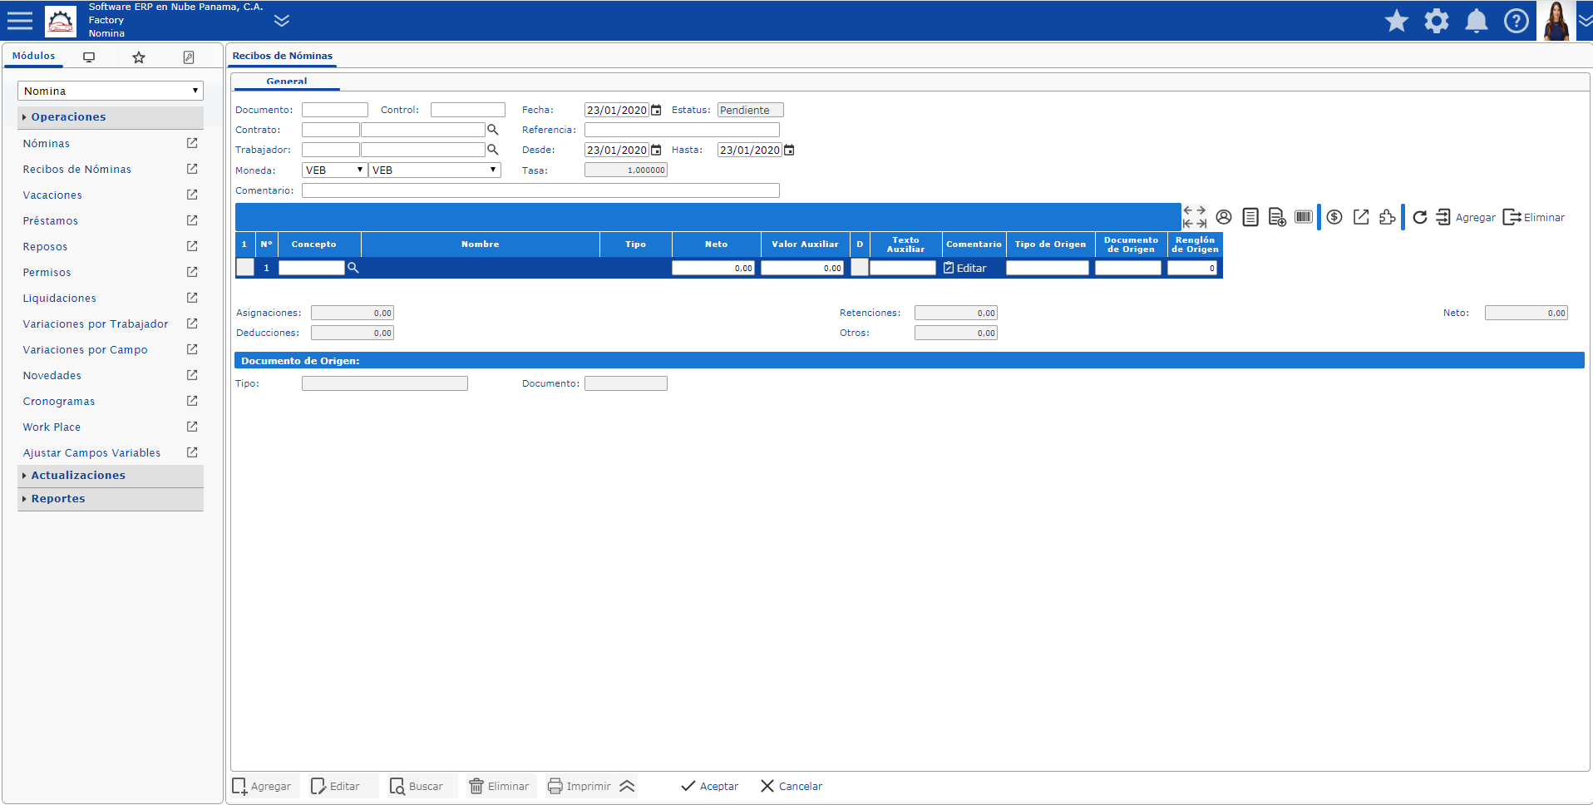Open Novedades in a new window icon
Screen dimensions: 1593x805
[192, 375]
